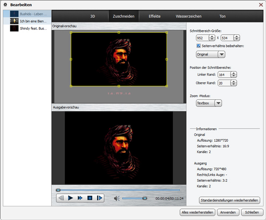The width and height of the screenshot is (266, 220).
Task: Click the Originalvorschau panel header
Action: pos(119,26)
